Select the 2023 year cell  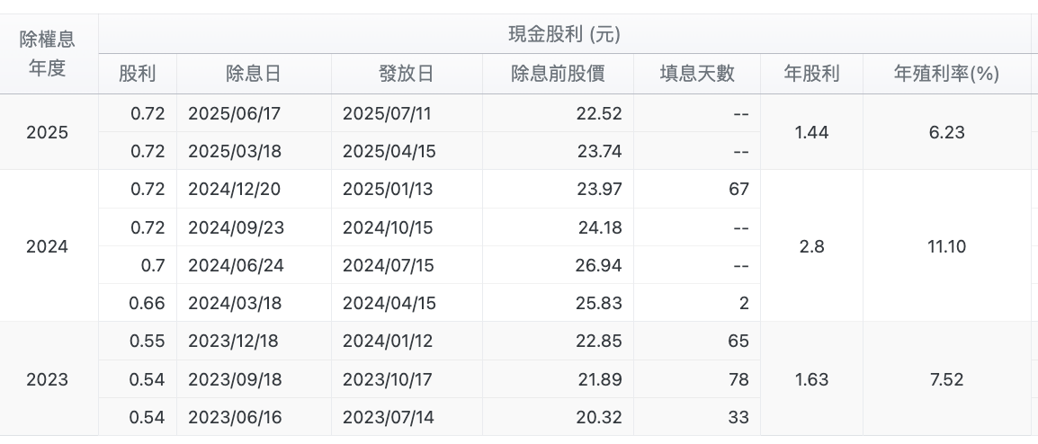[x=47, y=379]
